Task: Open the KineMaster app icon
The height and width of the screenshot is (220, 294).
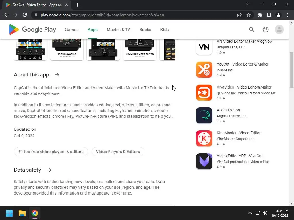Action: point(204,138)
